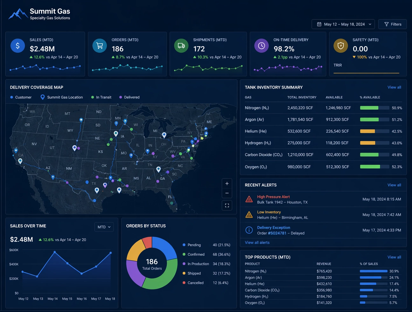This screenshot has width=412, height=312.
Task: Click the clock On-Time Delivery icon
Action: point(261,45)
